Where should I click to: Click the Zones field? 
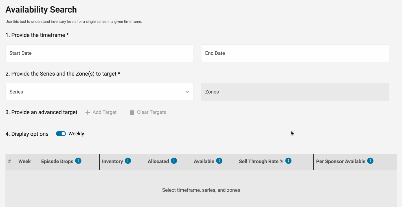[295, 92]
